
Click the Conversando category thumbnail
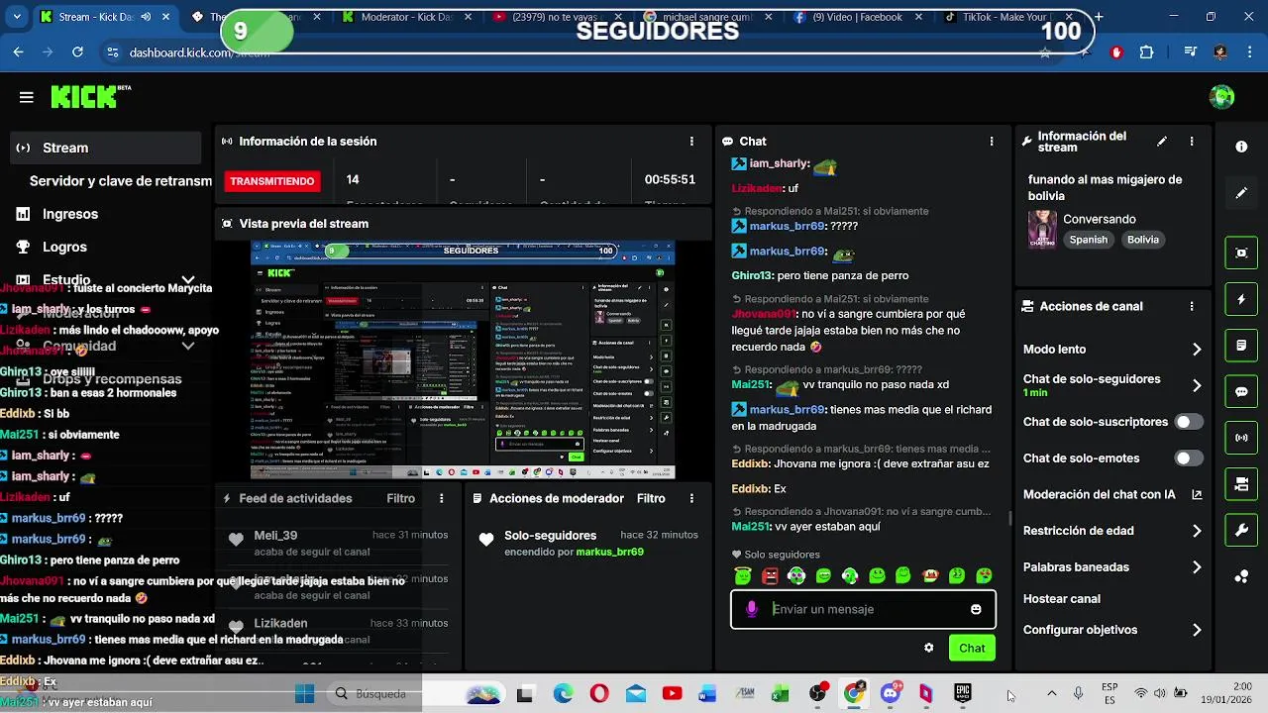(x=1041, y=230)
